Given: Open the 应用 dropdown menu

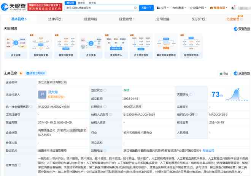Looking at the screenshot, I should click(x=162, y=8).
